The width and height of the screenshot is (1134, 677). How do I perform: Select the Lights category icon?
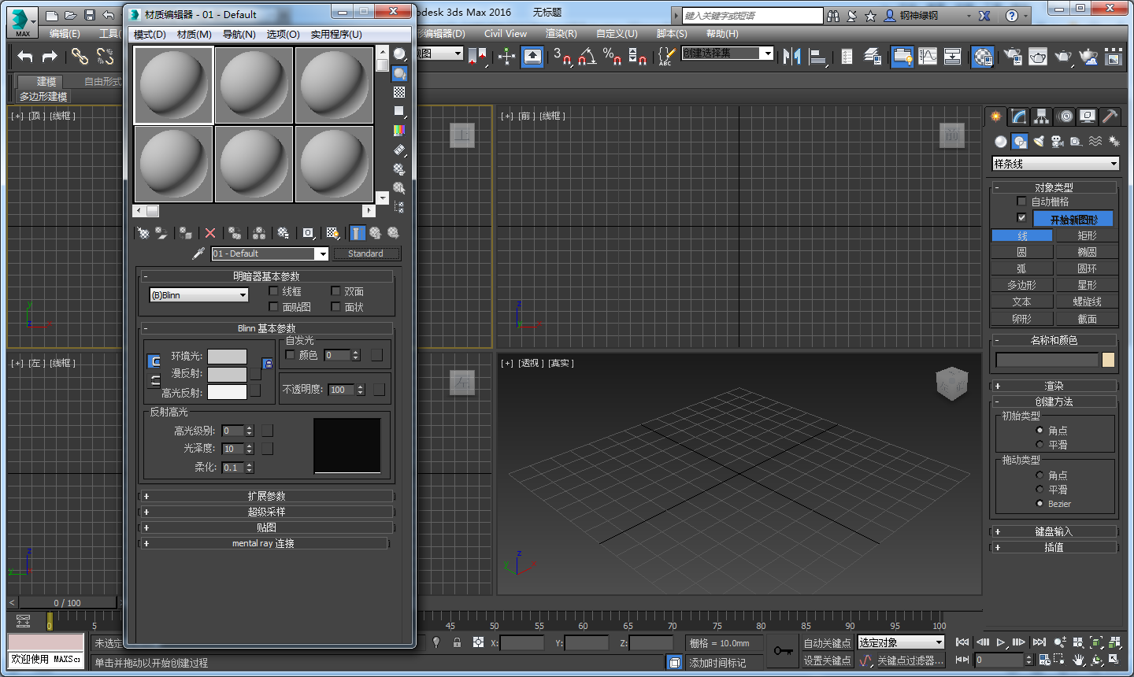[1039, 141]
